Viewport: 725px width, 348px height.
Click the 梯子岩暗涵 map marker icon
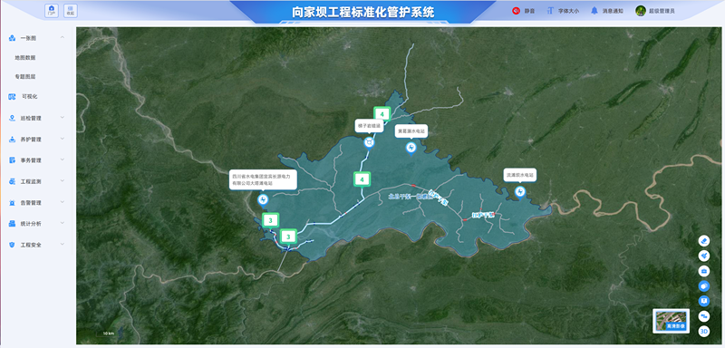click(369, 142)
